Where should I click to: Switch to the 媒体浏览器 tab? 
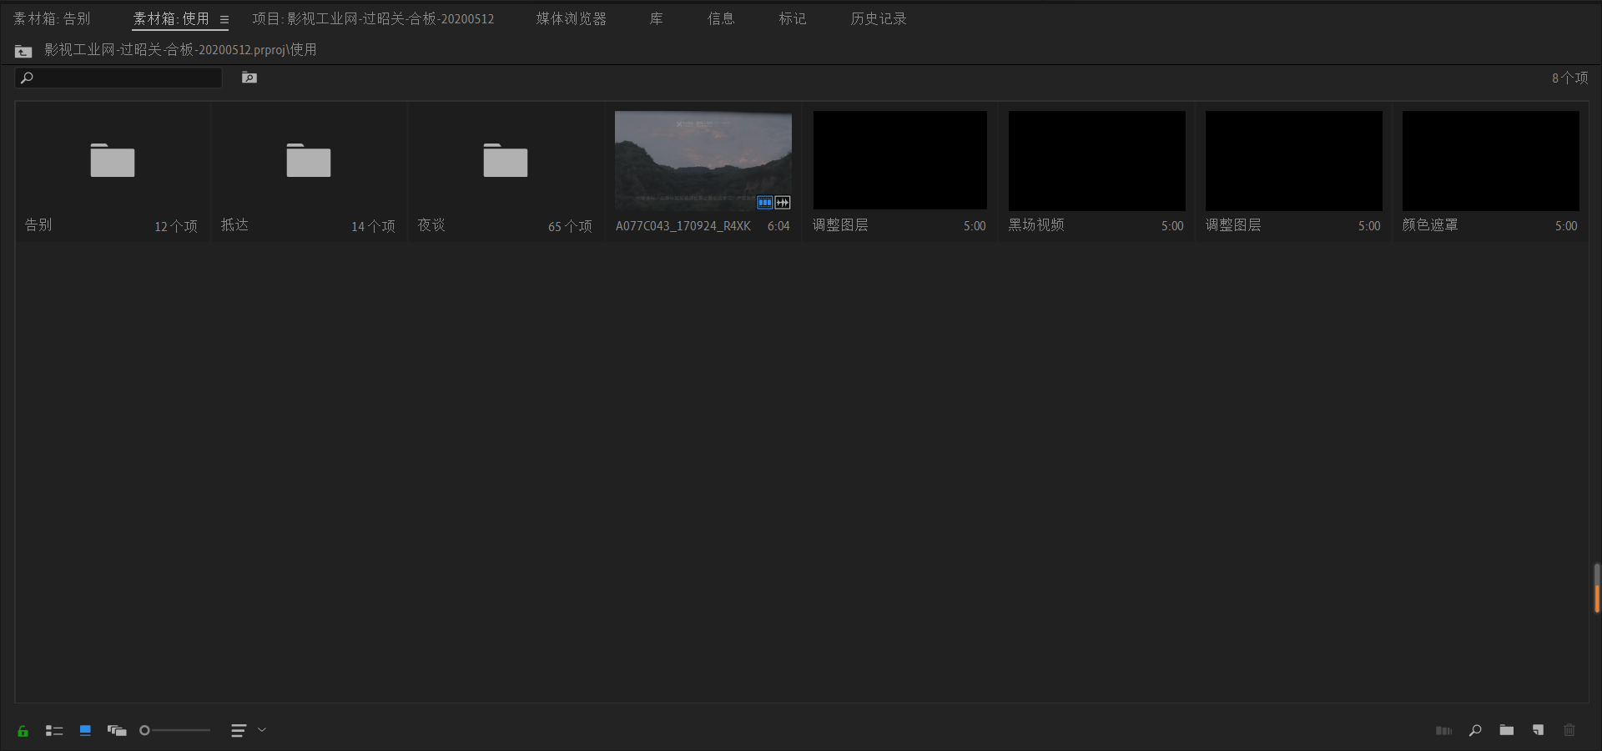[571, 18]
